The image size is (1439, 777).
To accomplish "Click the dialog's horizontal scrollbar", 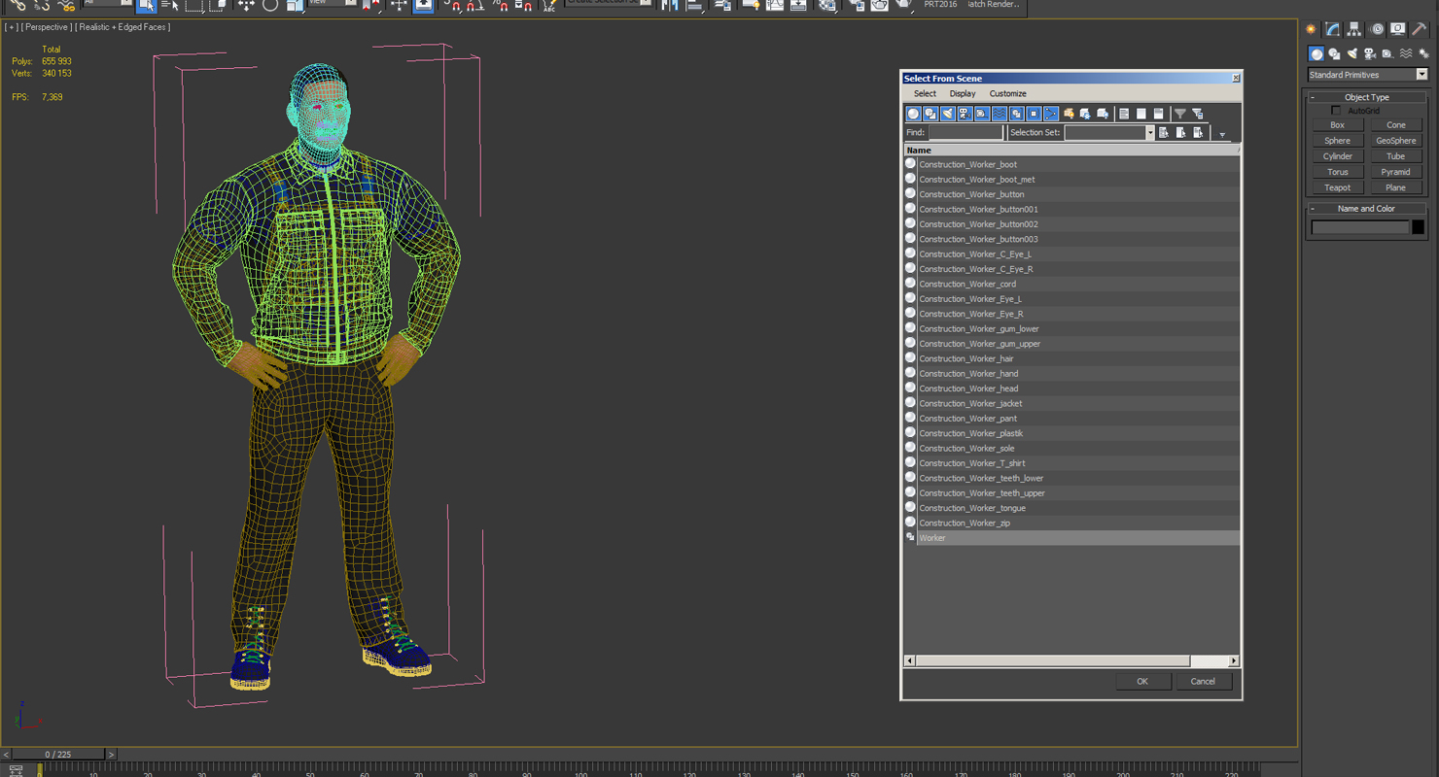I will click(x=1070, y=661).
